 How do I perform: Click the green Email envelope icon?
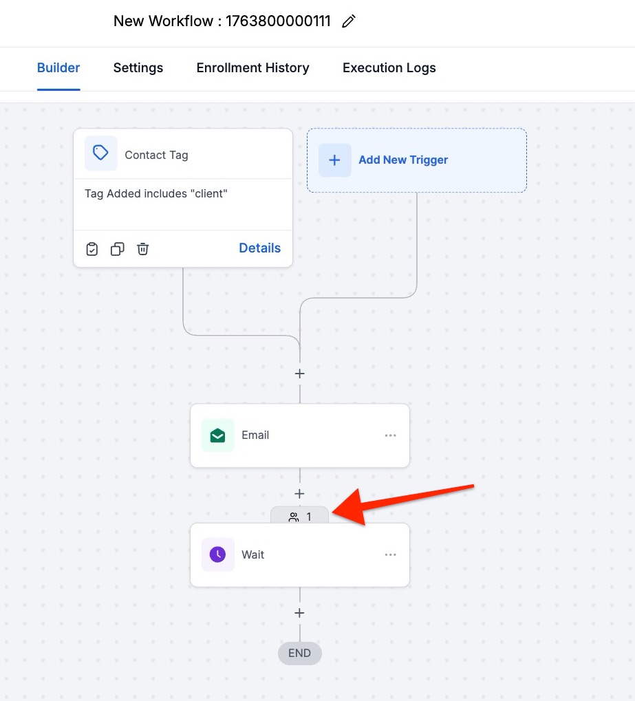pos(218,435)
